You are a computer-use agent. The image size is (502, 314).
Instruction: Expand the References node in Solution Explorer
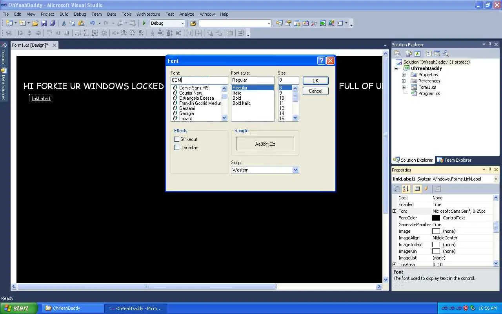pos(404,81)
